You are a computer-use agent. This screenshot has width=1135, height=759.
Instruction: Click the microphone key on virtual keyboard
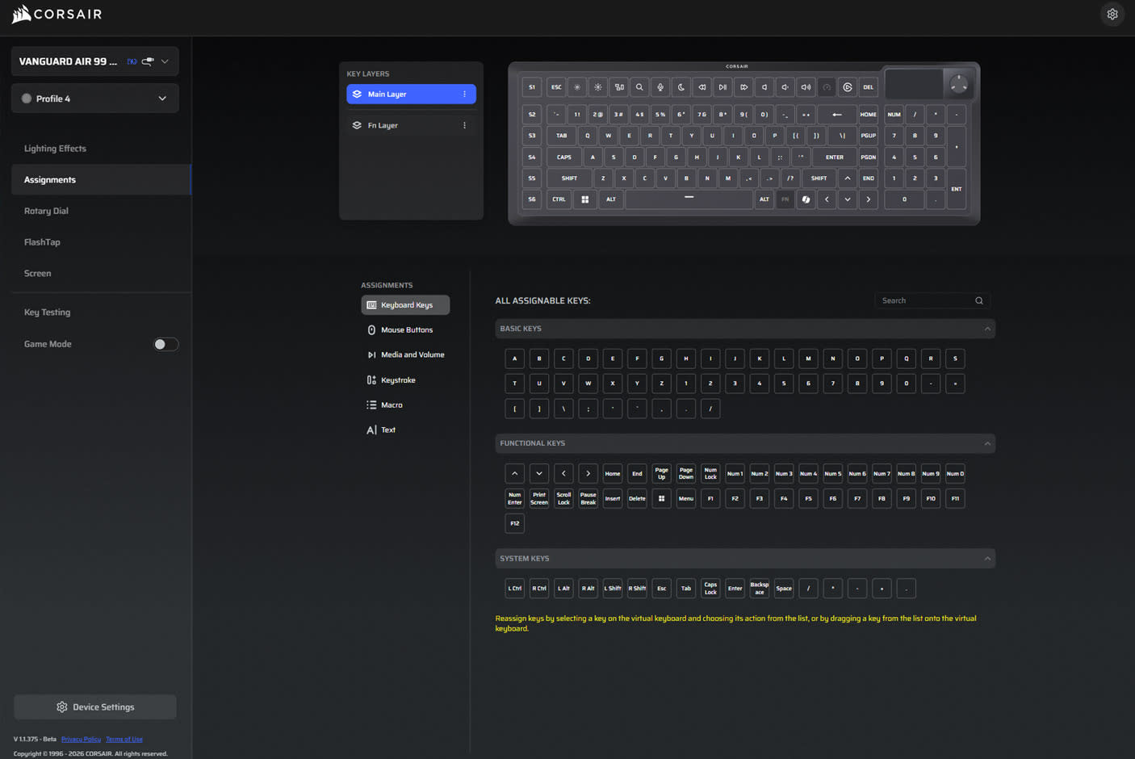point(660,87)
